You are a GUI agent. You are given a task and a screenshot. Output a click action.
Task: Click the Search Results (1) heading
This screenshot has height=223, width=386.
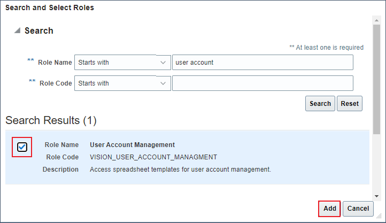pos(51,121)
